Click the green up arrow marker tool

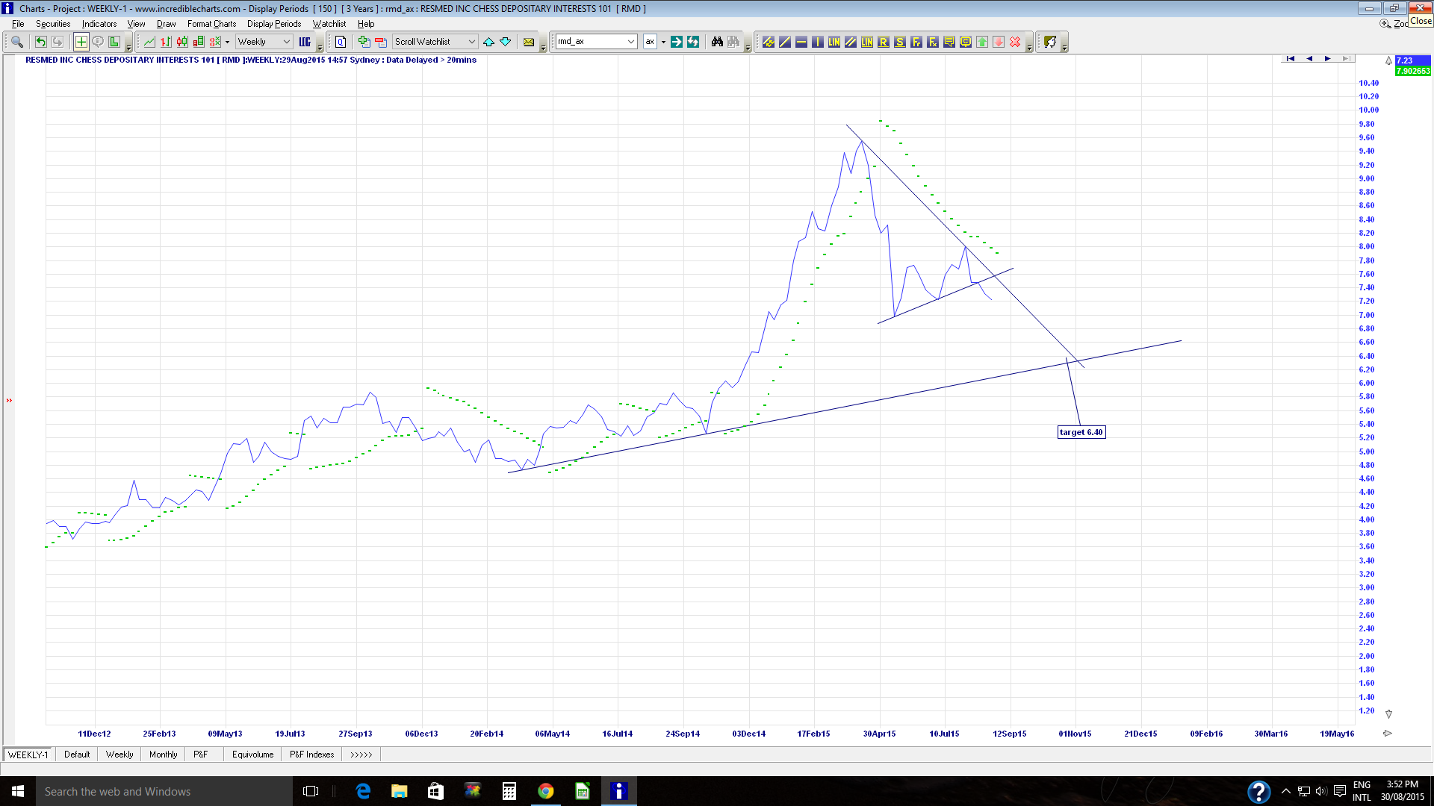(982, 42)
